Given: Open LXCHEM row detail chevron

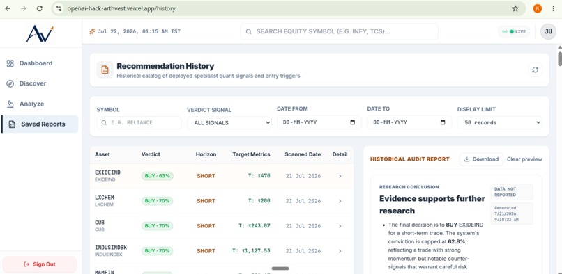Looking at the screenshot, I should pos(340,201).
